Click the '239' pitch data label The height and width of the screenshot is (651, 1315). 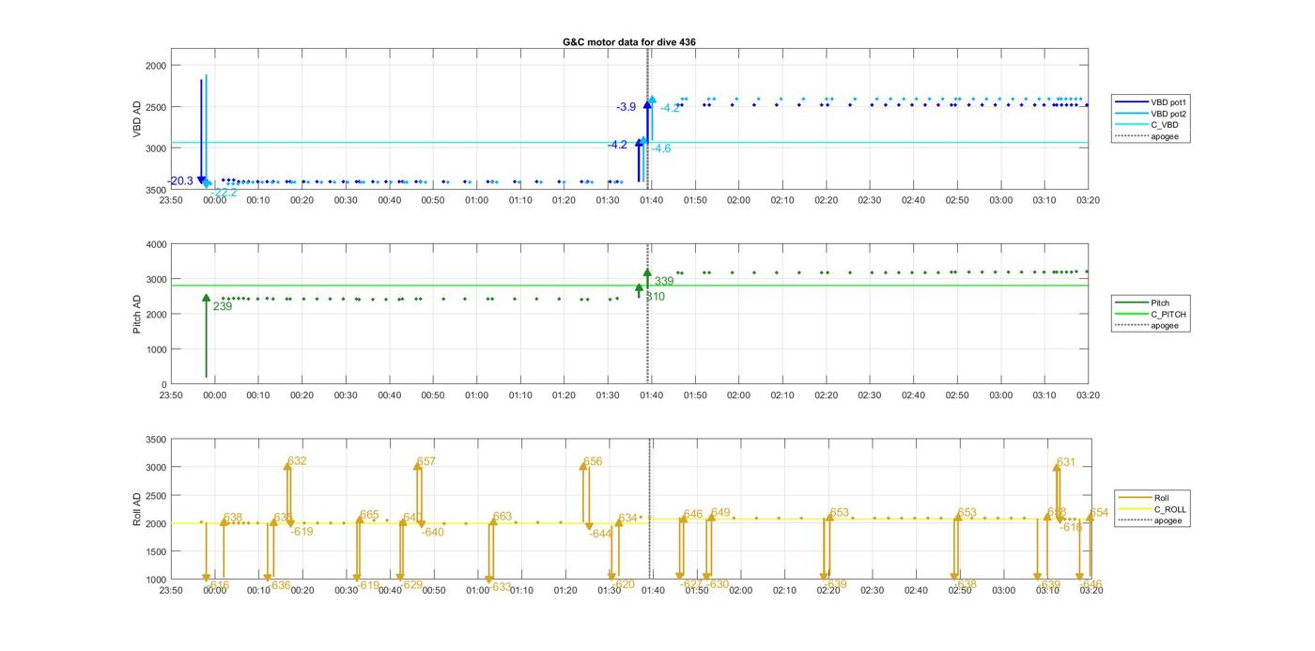pos(222,306)
